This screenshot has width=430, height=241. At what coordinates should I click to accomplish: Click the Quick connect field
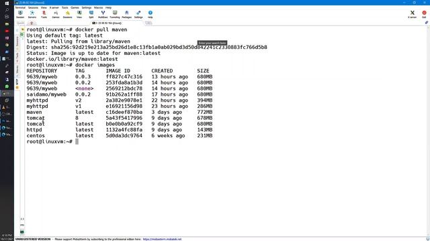[x=20, y=23]
